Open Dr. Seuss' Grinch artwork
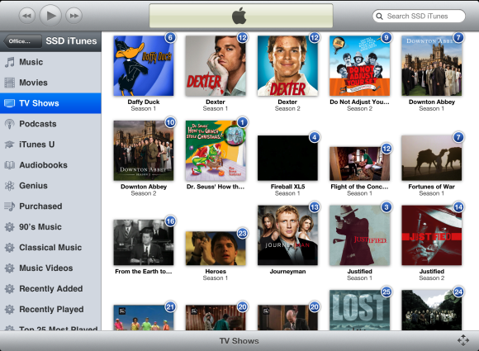This screenshot has width=479, height=351. coord(216,150)
